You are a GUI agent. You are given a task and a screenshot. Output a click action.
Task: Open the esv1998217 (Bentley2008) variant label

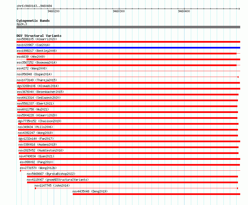(x=37, y=51)
